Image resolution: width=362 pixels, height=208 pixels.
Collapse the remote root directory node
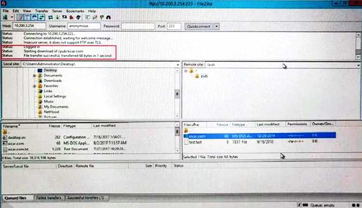(185, 71)
